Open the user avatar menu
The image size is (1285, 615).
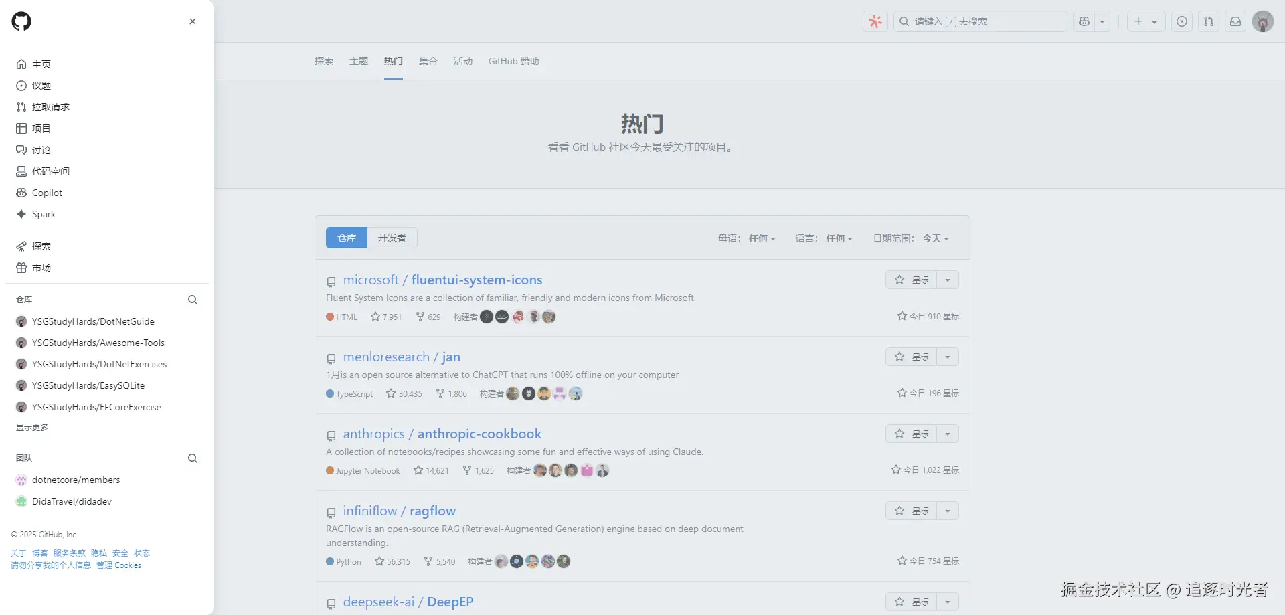[1263, 21]
